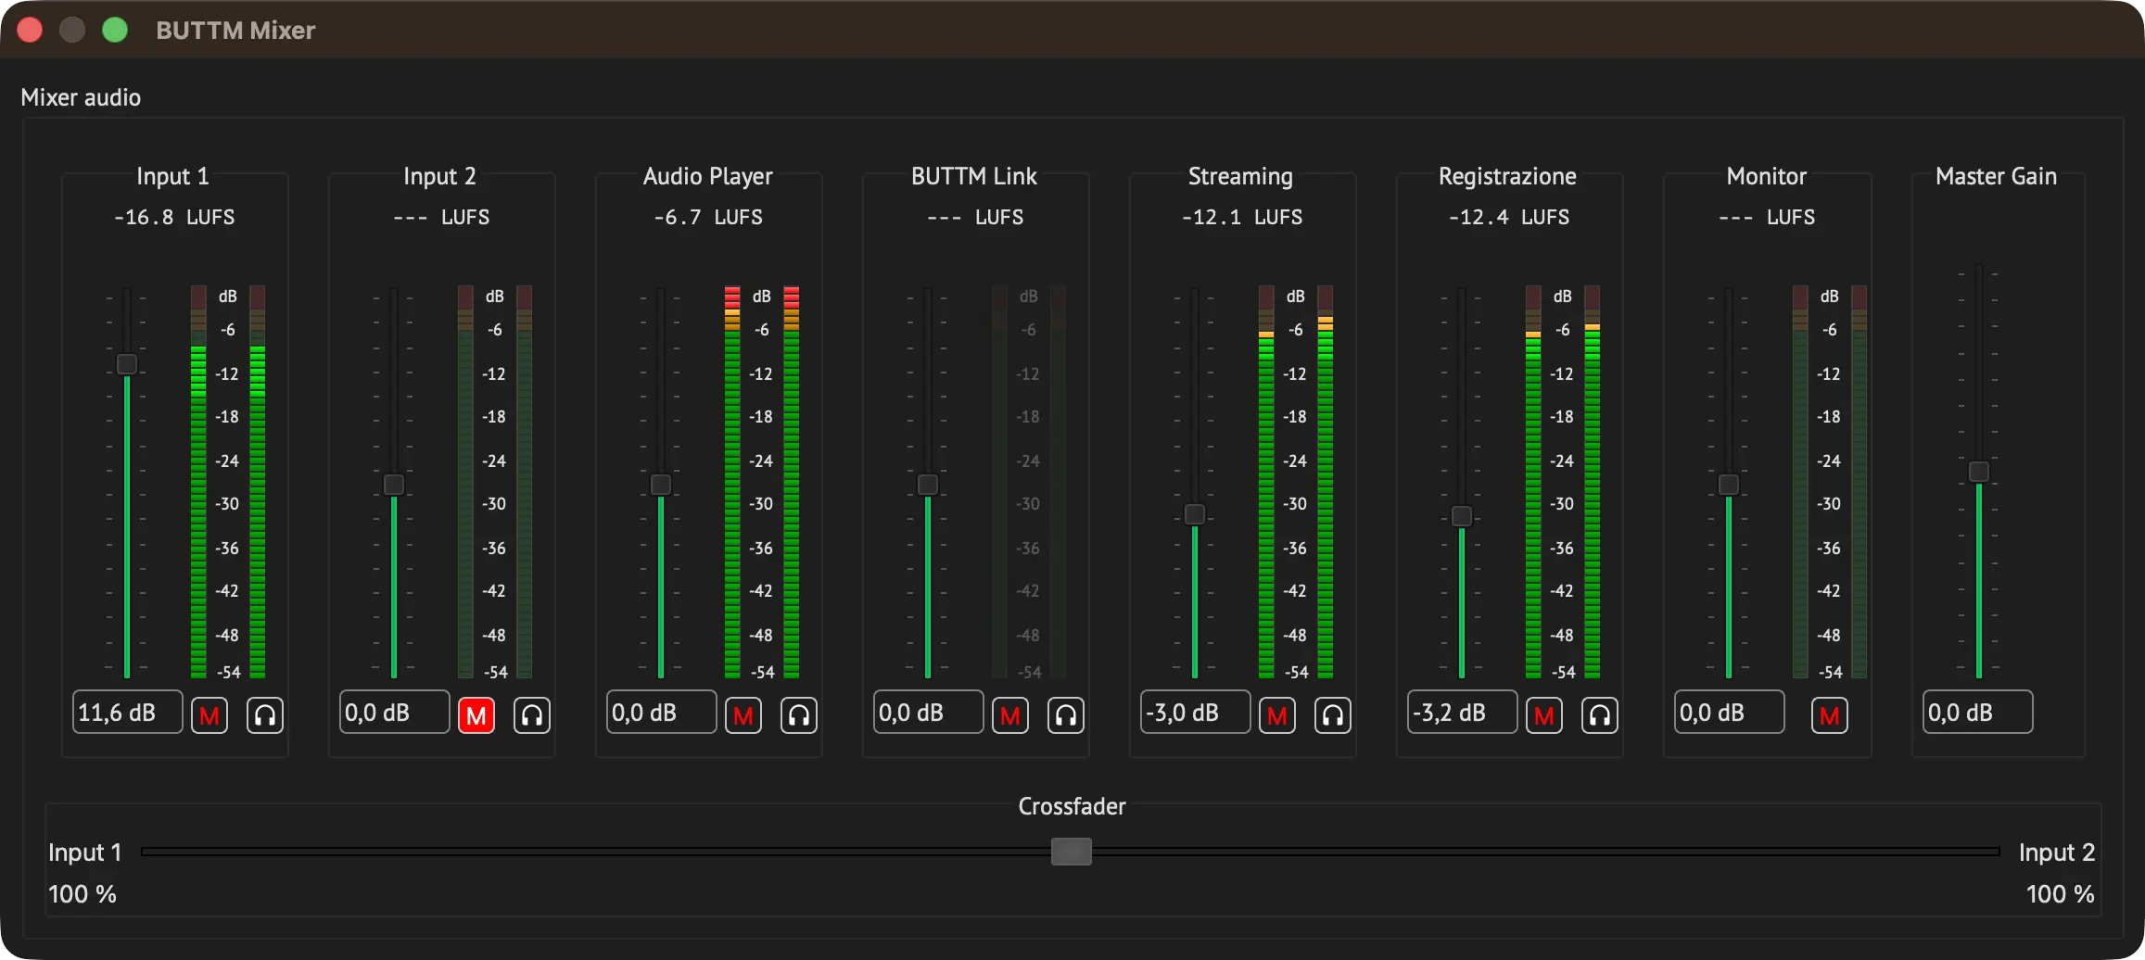Screen dimensions: 2145x960
Task: Click the Mixer audio heading
Action: pyautogui.click(x=81, y=97)
